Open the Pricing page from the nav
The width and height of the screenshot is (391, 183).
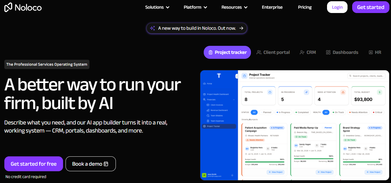coord(305,7)
